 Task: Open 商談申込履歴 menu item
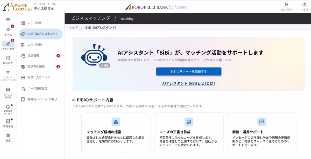click(41, 67)
